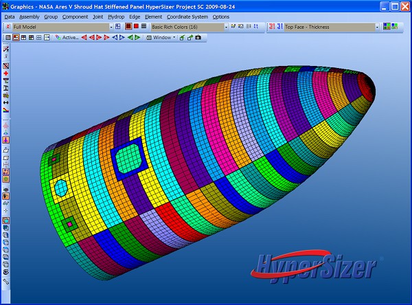Toggle the highlighted aircraft view icon in sidebar
This screenshot has width=412, height=305.
pyautogui.click(x=5, y=140)
